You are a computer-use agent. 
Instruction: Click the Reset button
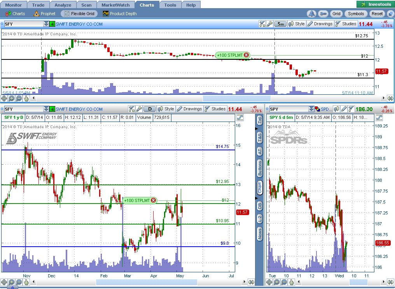click(377, 14)
